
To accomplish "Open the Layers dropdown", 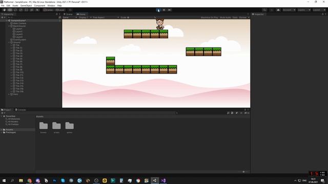I will (x=304, y=10).
